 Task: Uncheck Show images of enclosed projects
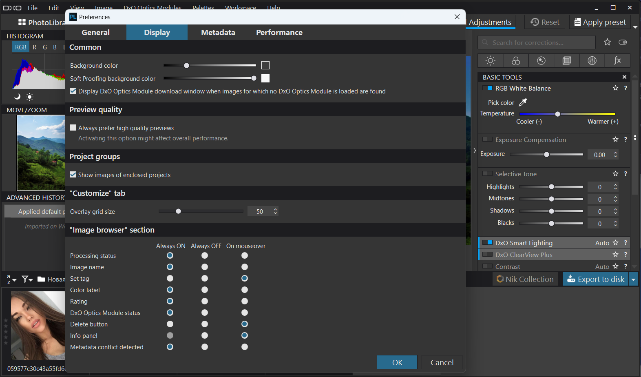click(x=73, y=175)
